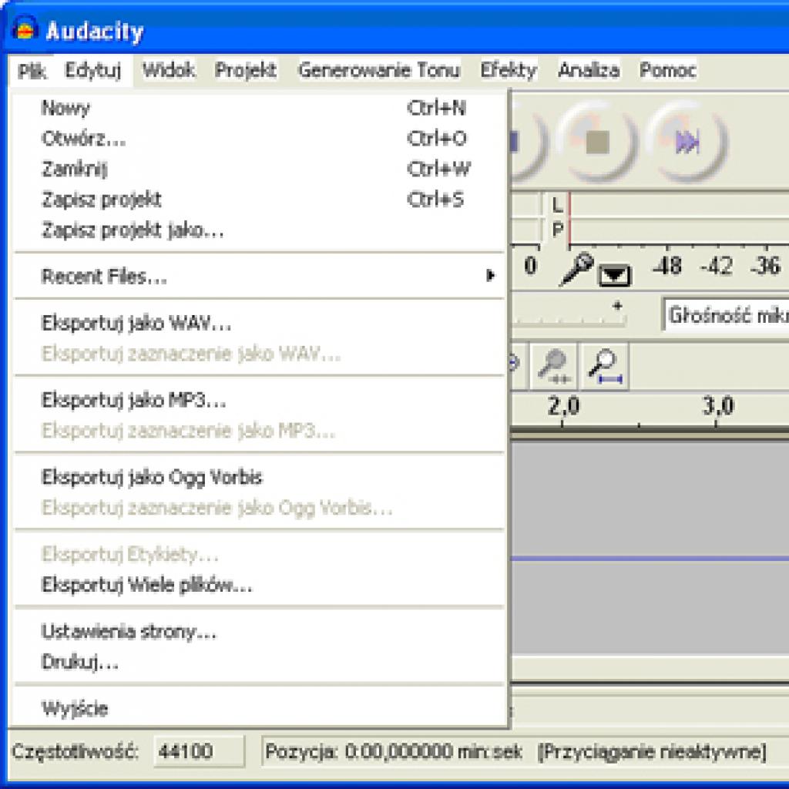
Task: Click the -42 meter scale label
Action: click(x=717, y=266)
